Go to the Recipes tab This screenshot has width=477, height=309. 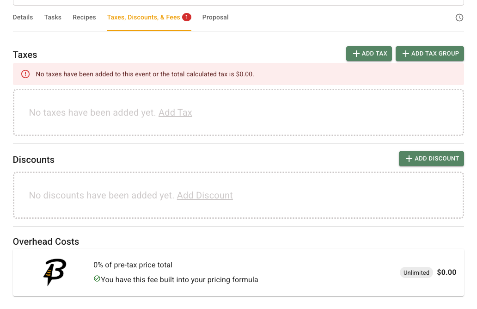[x=84, y=18]
